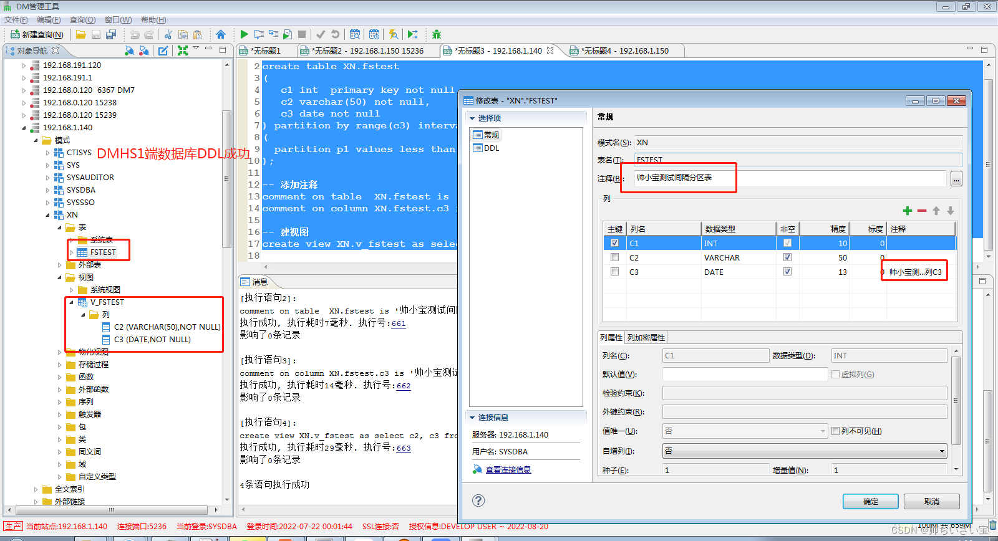Enable the 虚拟列 checkbox

coord(835,375)
